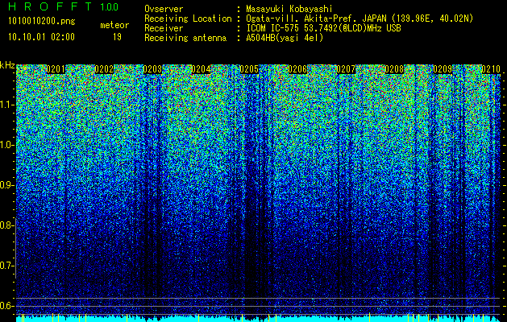Viewport: 507px width, 322px height.
Task: Click the 0206 time marker label
Action: coord(297,69)
